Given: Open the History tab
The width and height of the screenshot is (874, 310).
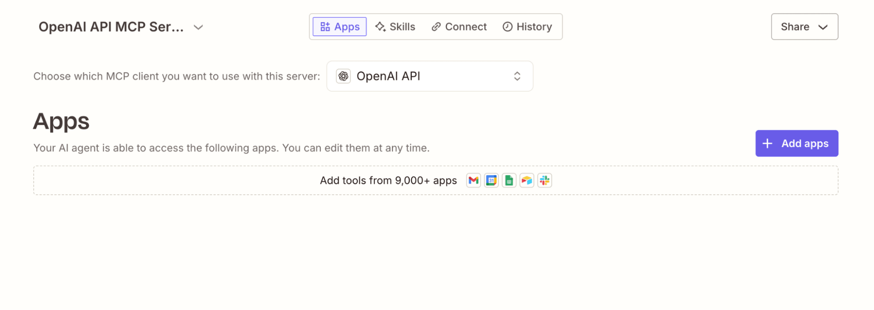Looking at the screenshot, I should pyautogui.click(x=527, y=27).
